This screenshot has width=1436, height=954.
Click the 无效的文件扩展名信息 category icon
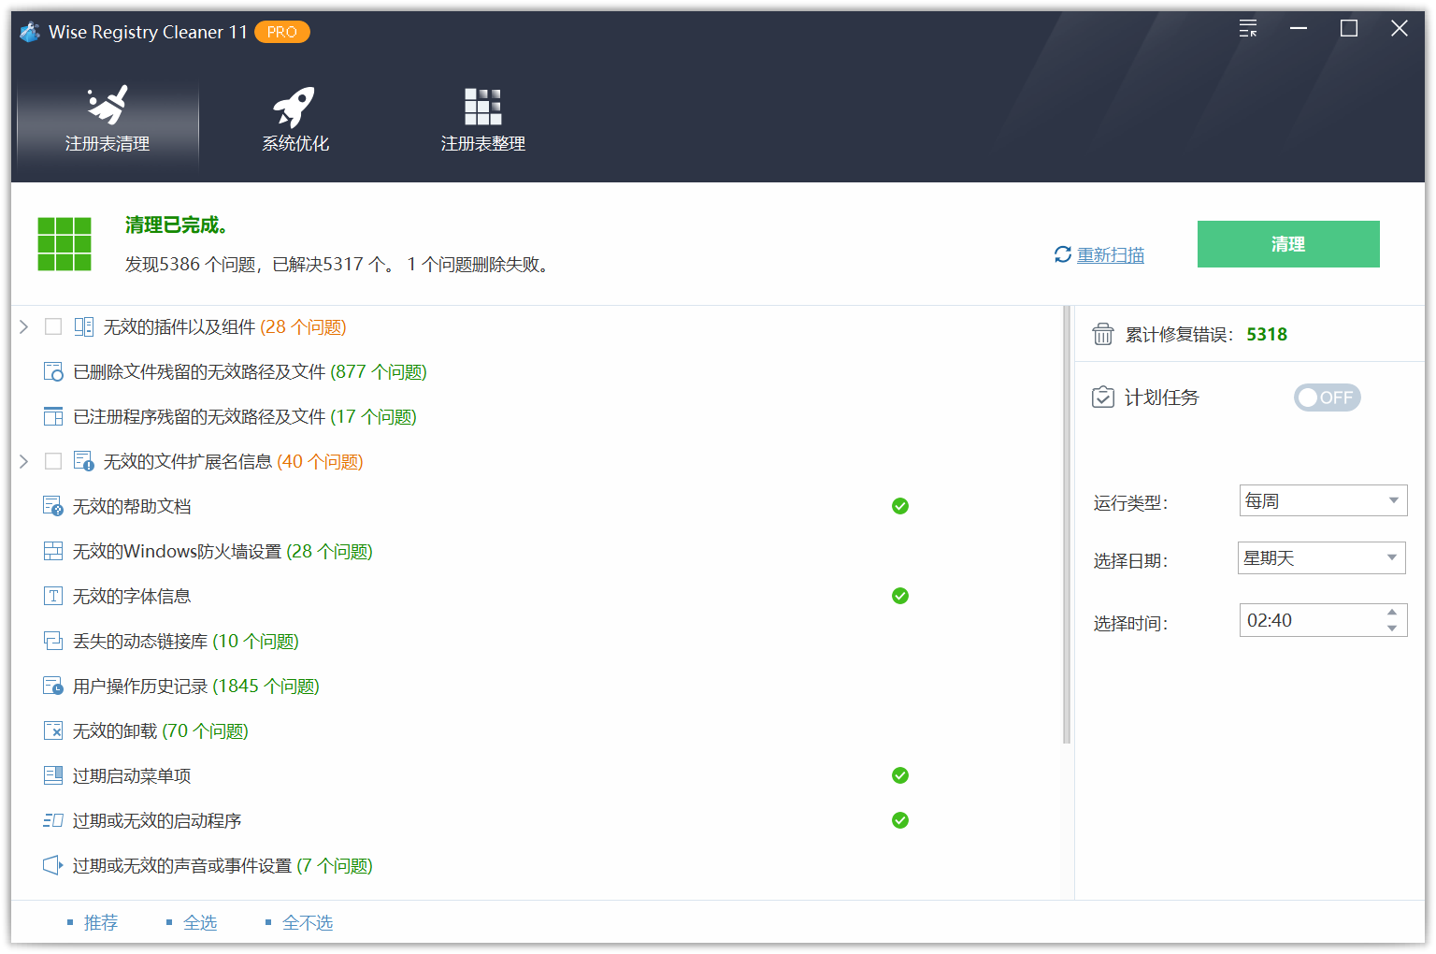tap(84, 461)
